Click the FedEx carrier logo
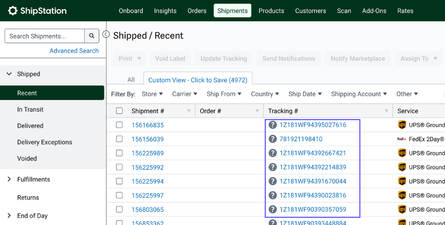 [401, 139]
